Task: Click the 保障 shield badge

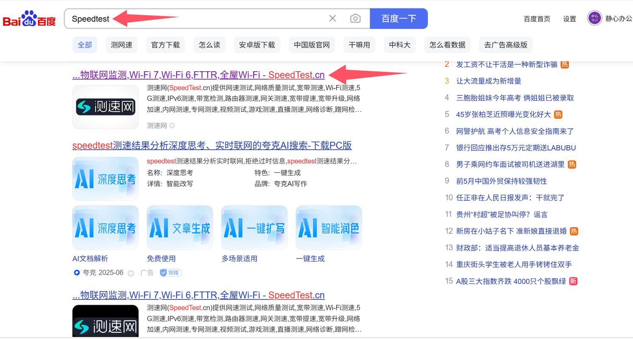Action: (171, 272)
